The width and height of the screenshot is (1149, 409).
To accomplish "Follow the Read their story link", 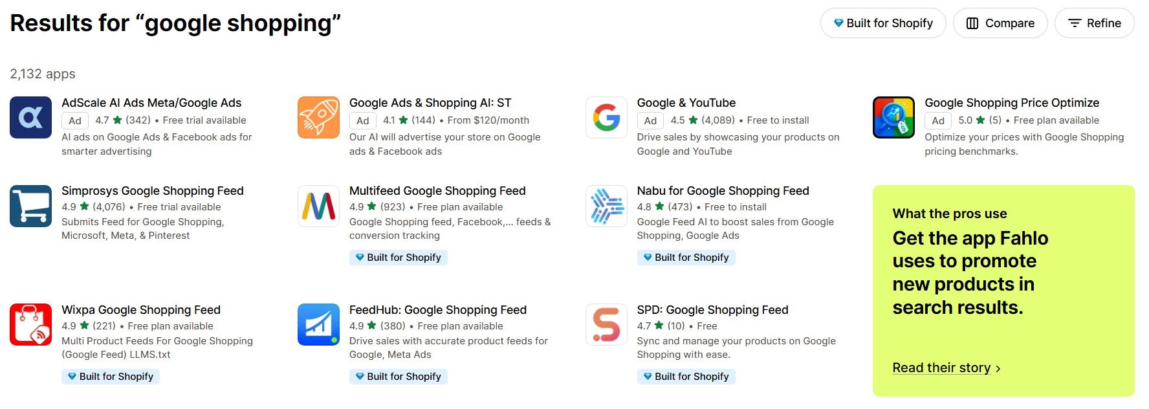I will (941, 368).
